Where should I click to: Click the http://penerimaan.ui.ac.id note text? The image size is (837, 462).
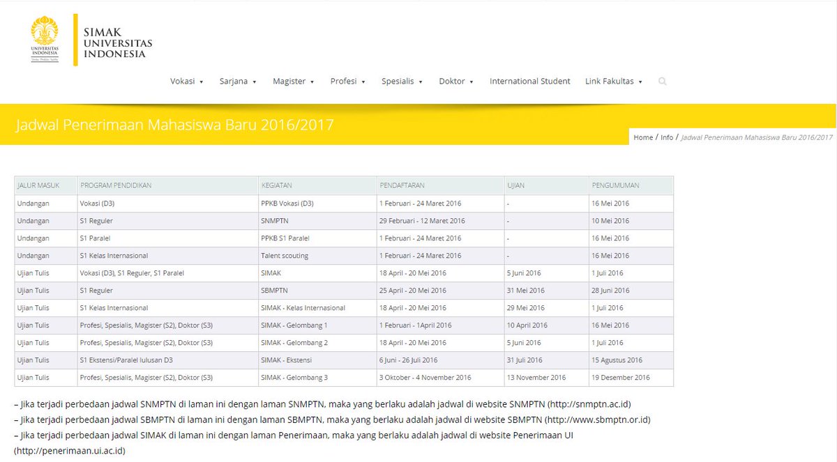click(70, 451)
